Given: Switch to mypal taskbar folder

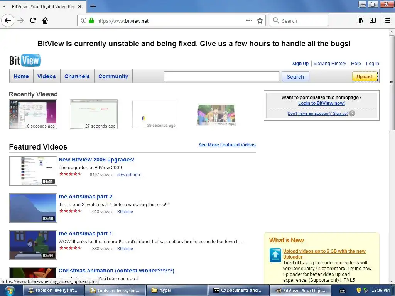Looking at the screenshot, I should point(177,291).
